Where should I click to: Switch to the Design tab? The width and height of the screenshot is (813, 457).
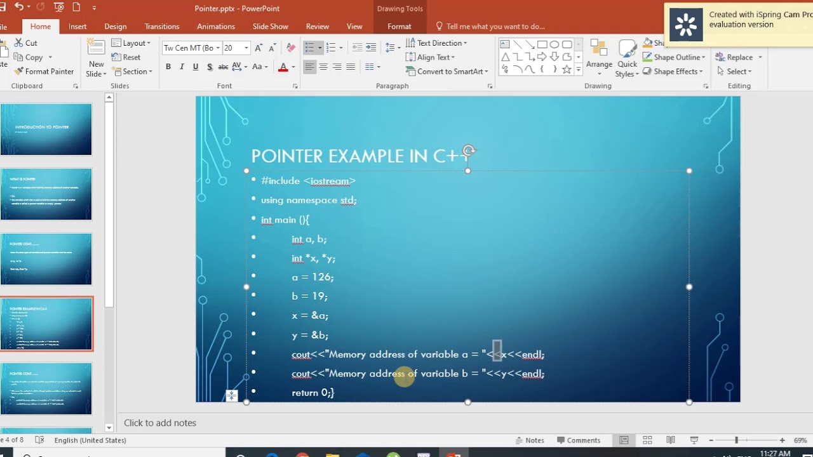(116, 27)
